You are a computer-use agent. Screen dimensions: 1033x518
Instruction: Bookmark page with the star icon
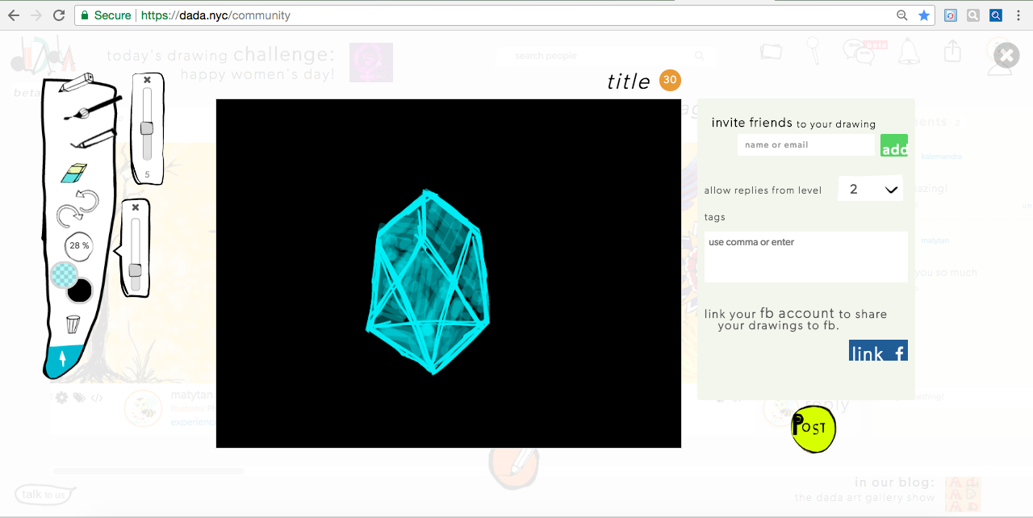[924, 15]
